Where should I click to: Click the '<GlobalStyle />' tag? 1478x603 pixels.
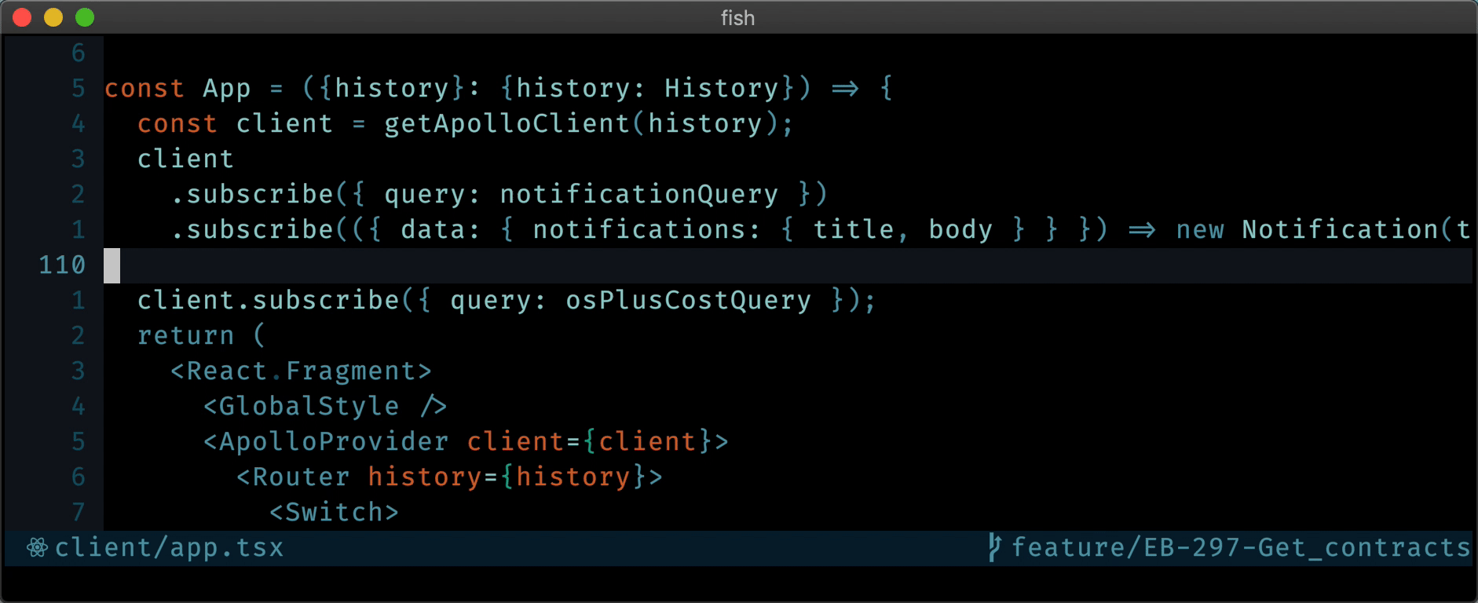tap(325, 406)
